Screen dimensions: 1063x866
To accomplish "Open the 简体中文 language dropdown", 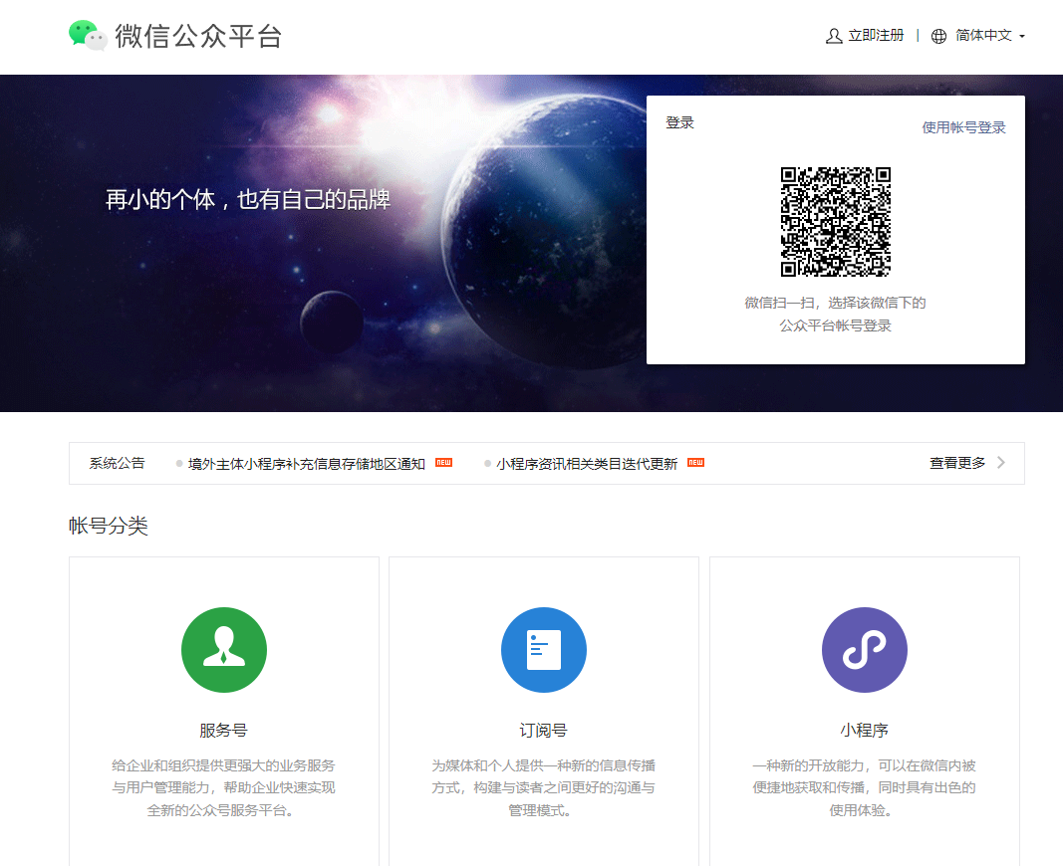I will point(983,36).
